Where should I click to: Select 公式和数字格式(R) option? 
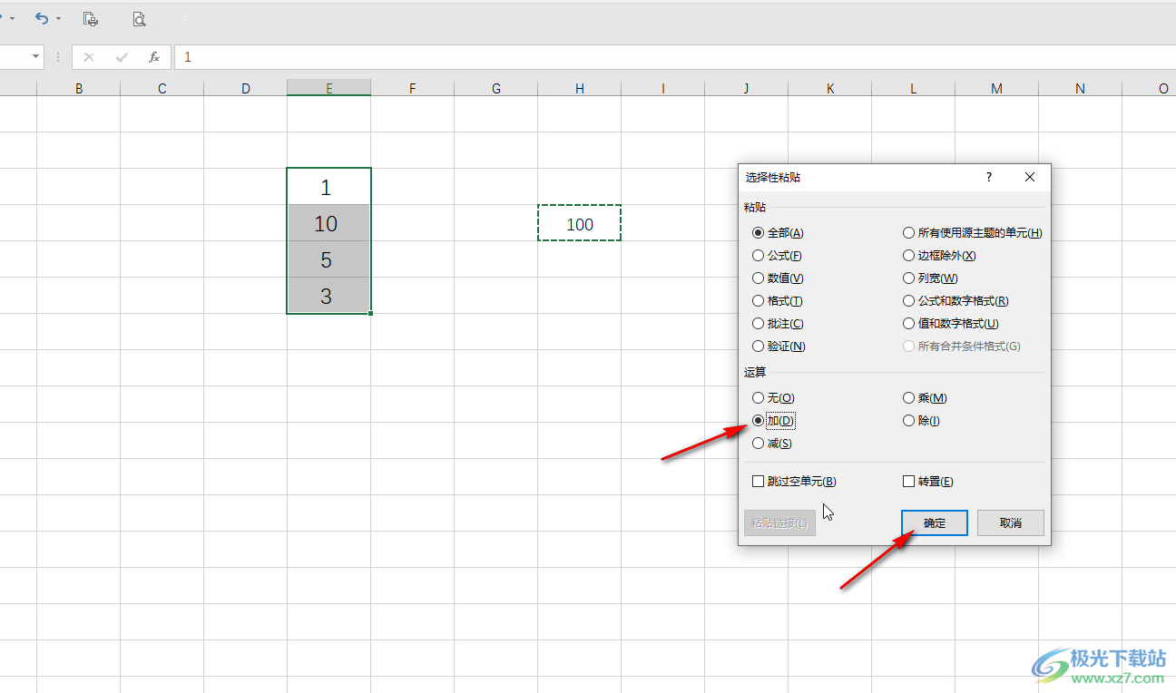click(x=955, y=301)
